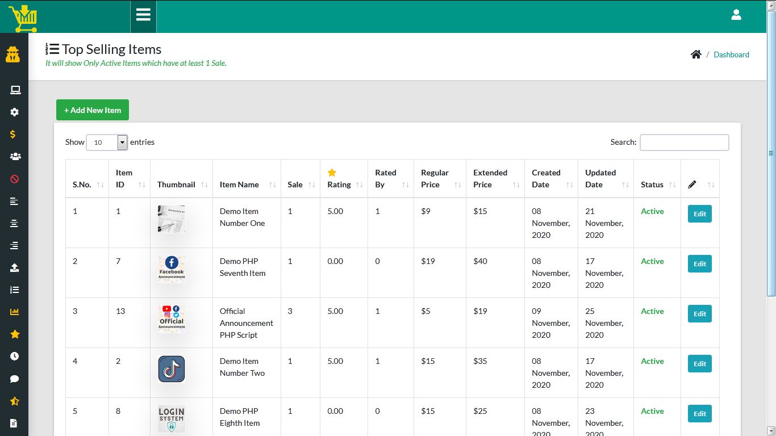
Task: Click the Add New Item button
Action: click(93, 110)
